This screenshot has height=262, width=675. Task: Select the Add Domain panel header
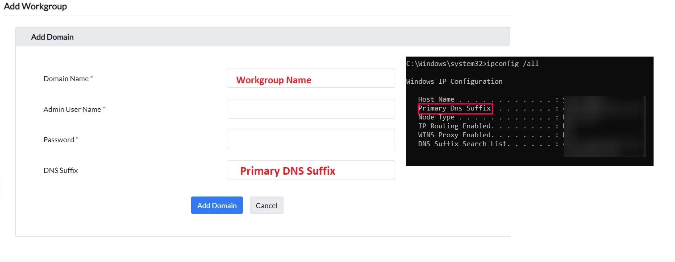(x=52, y=37)
